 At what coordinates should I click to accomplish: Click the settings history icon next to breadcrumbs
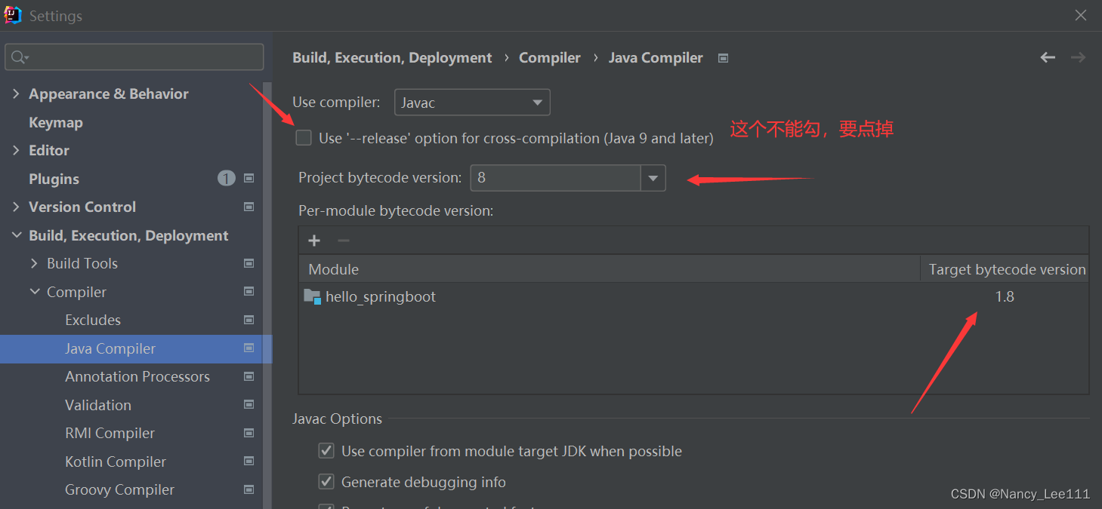[722, 57]
